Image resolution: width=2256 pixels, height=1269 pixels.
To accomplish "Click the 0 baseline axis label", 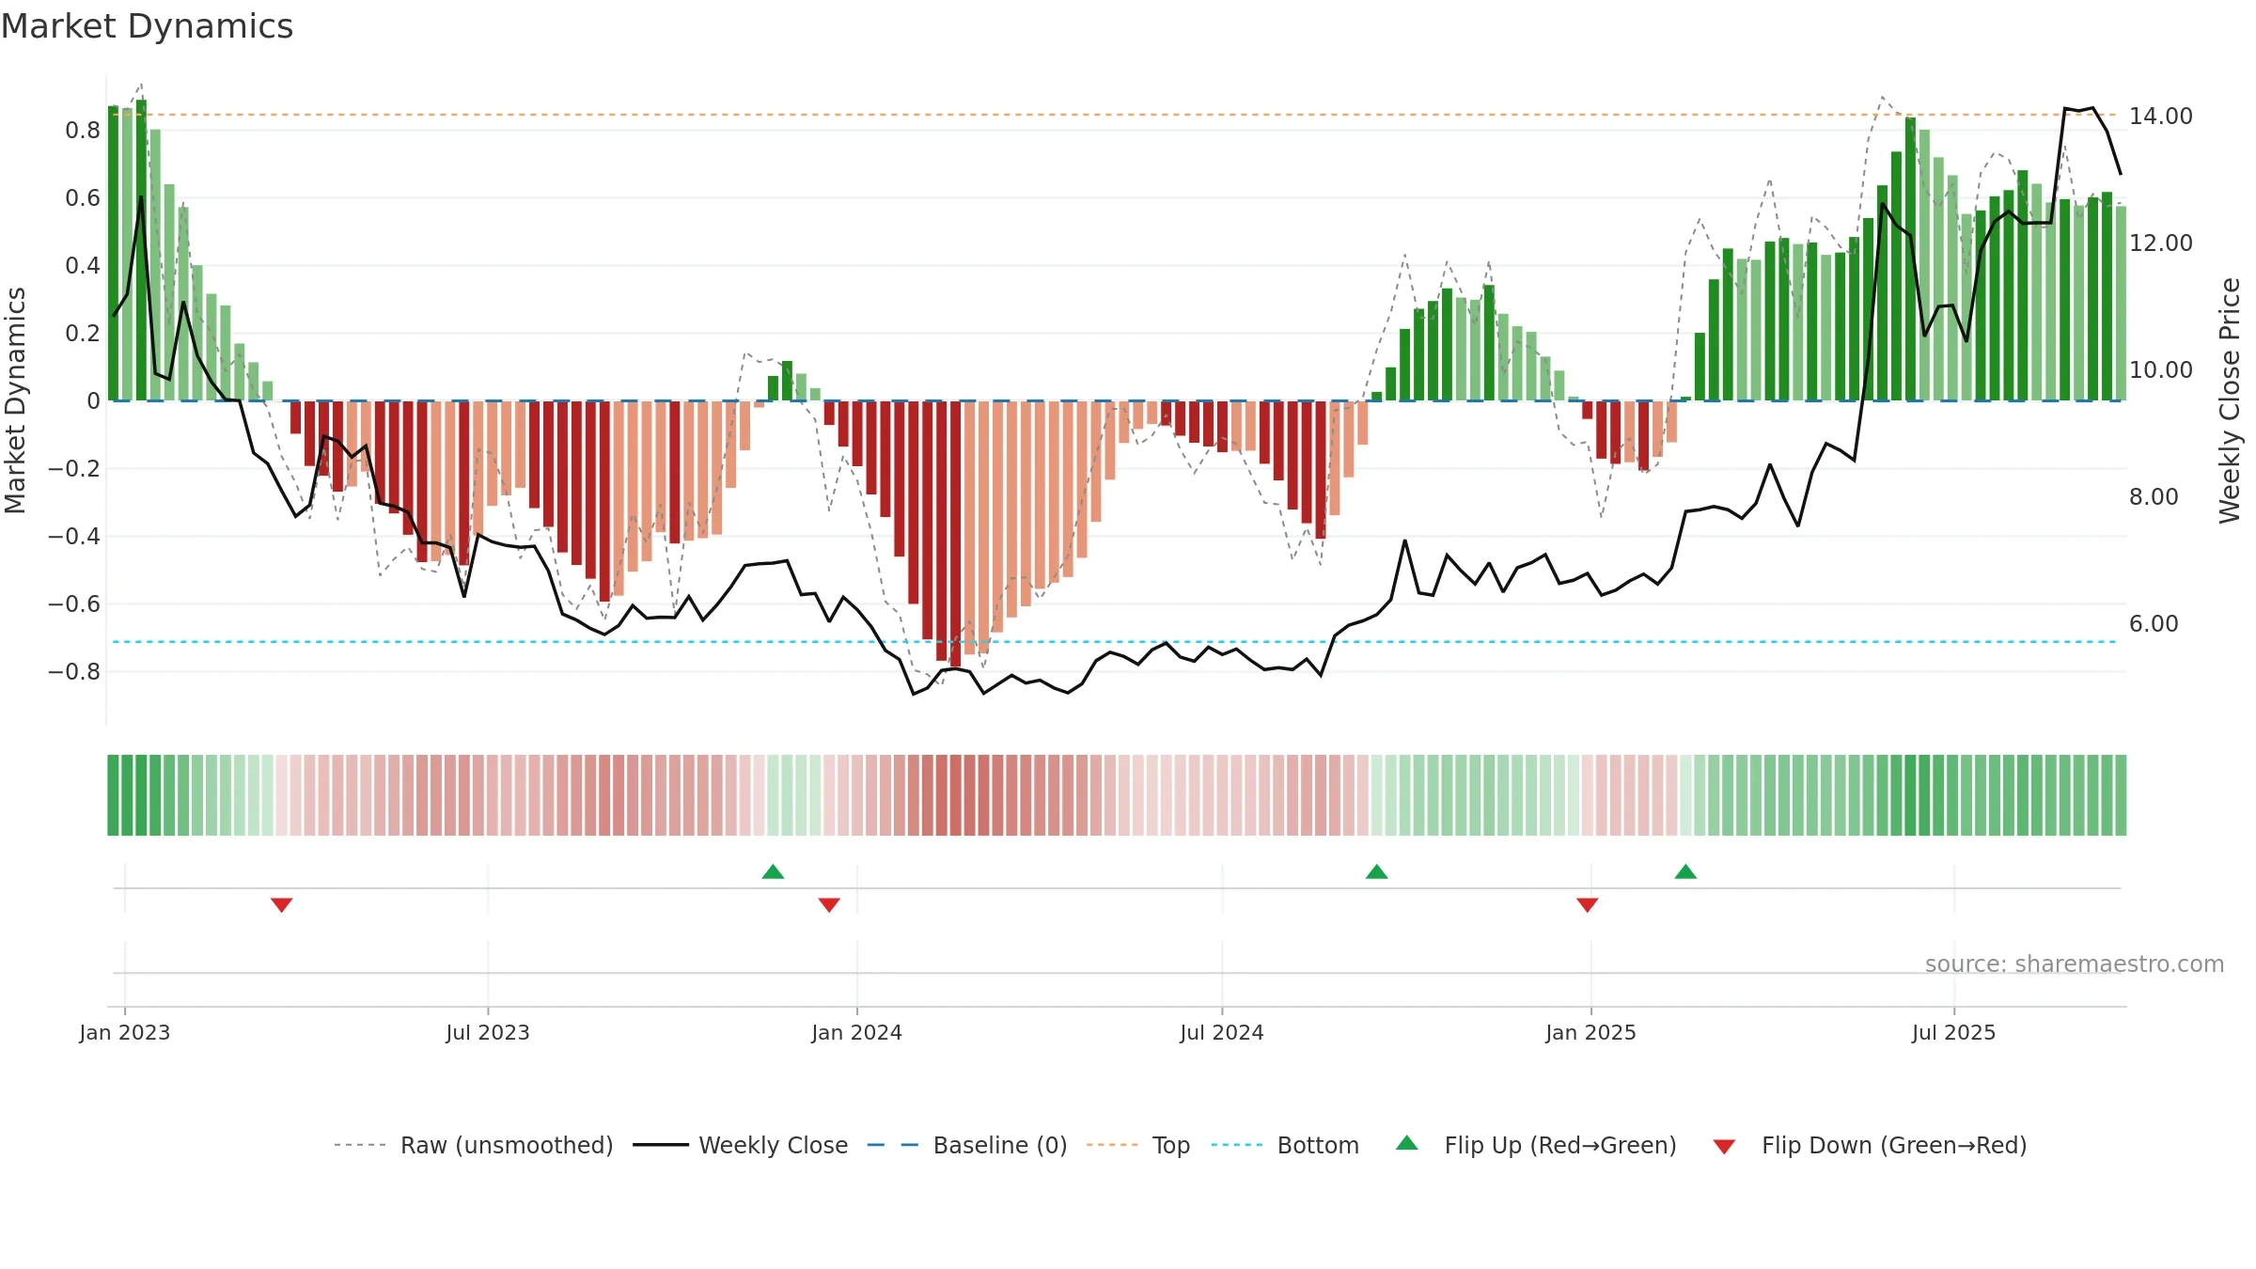I will point(93,400).
